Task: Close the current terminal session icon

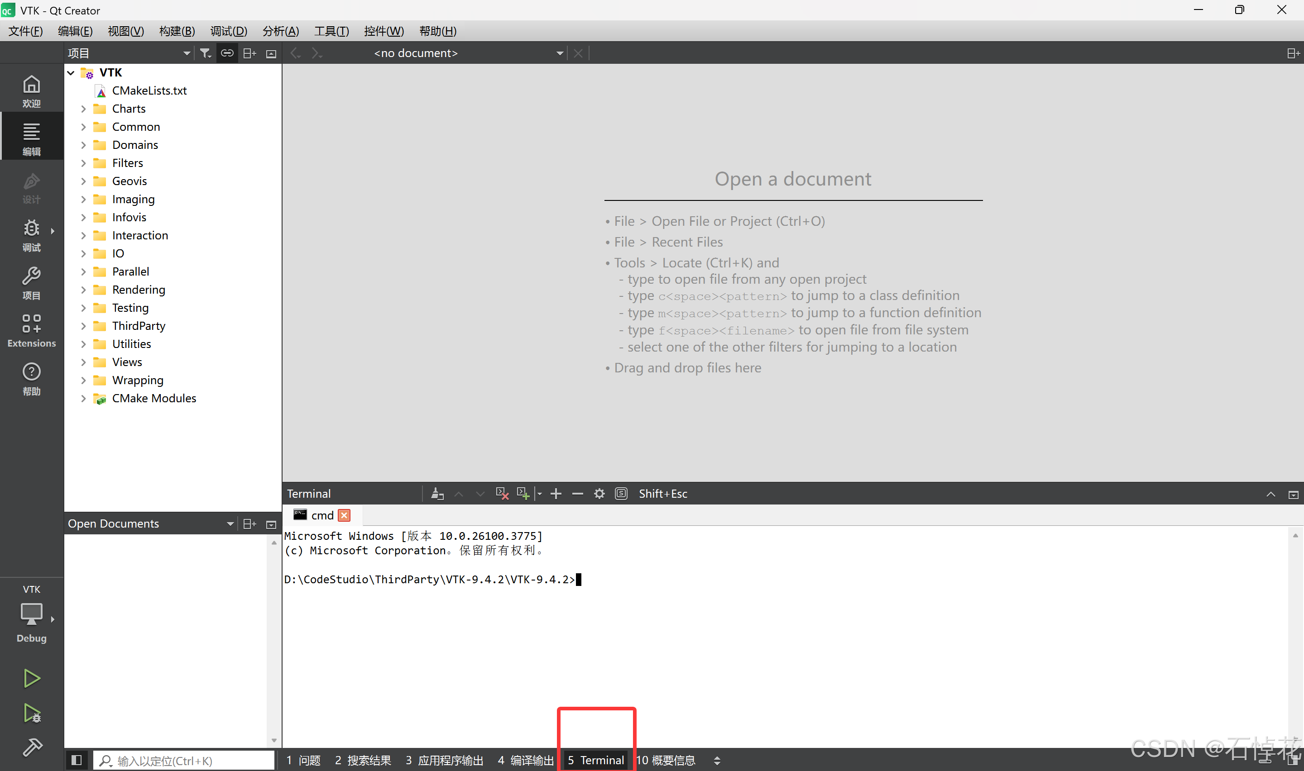Action: 502,493
